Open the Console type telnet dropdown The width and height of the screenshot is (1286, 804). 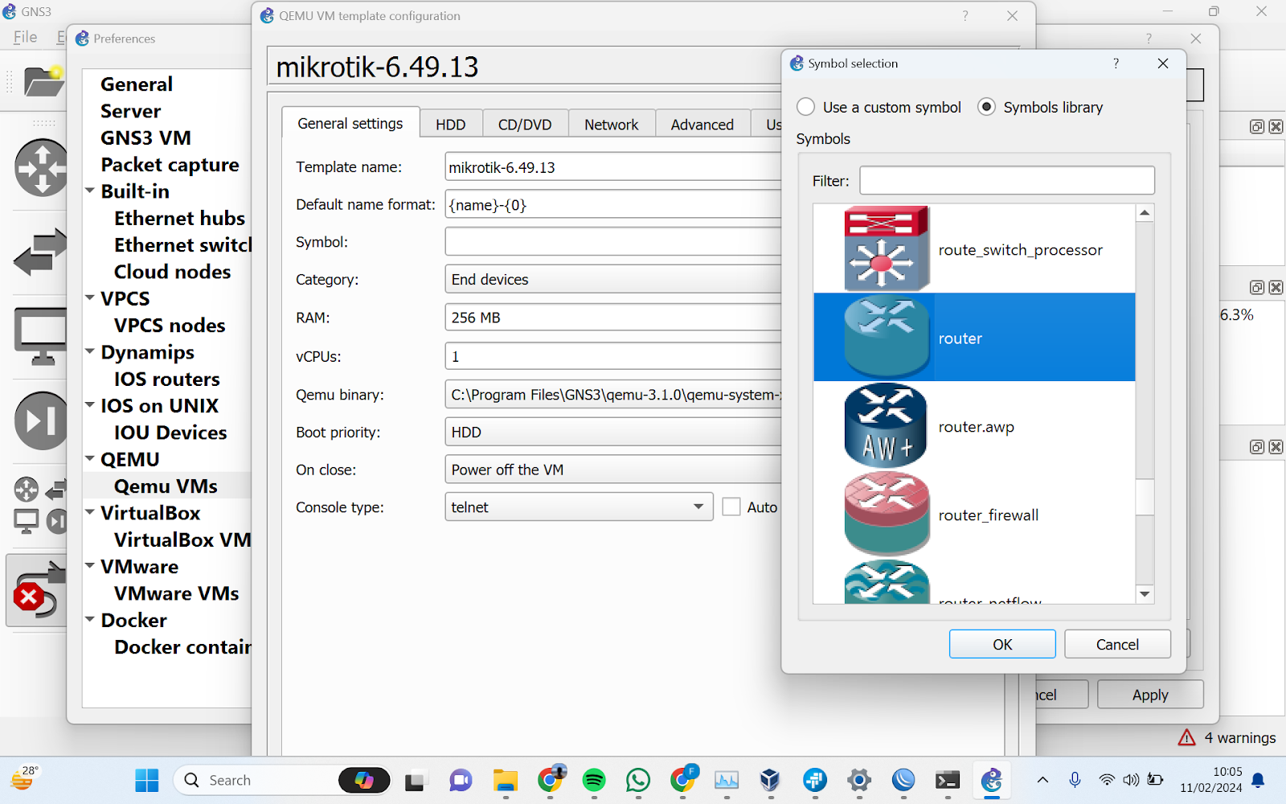(x=579, y=507)
